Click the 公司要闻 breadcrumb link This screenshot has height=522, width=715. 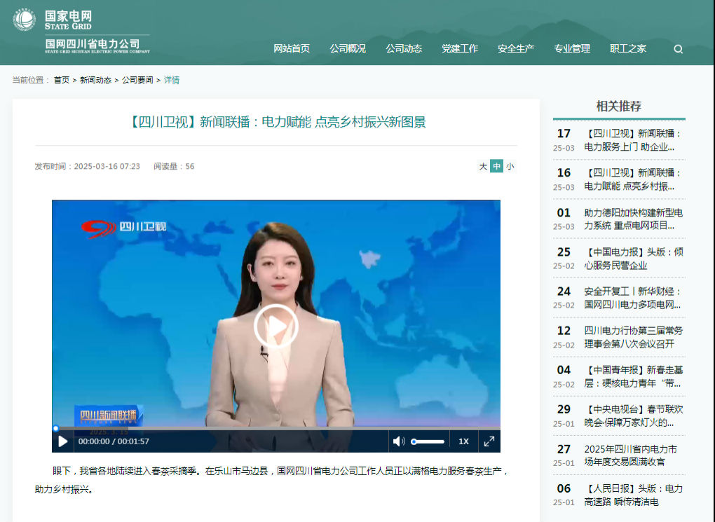pyautogui.click(x=137, y=80)
